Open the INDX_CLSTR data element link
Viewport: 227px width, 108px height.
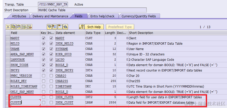[64, 97]
